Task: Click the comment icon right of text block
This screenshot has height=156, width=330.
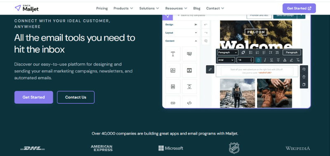Action: click(x=304, y=69)
